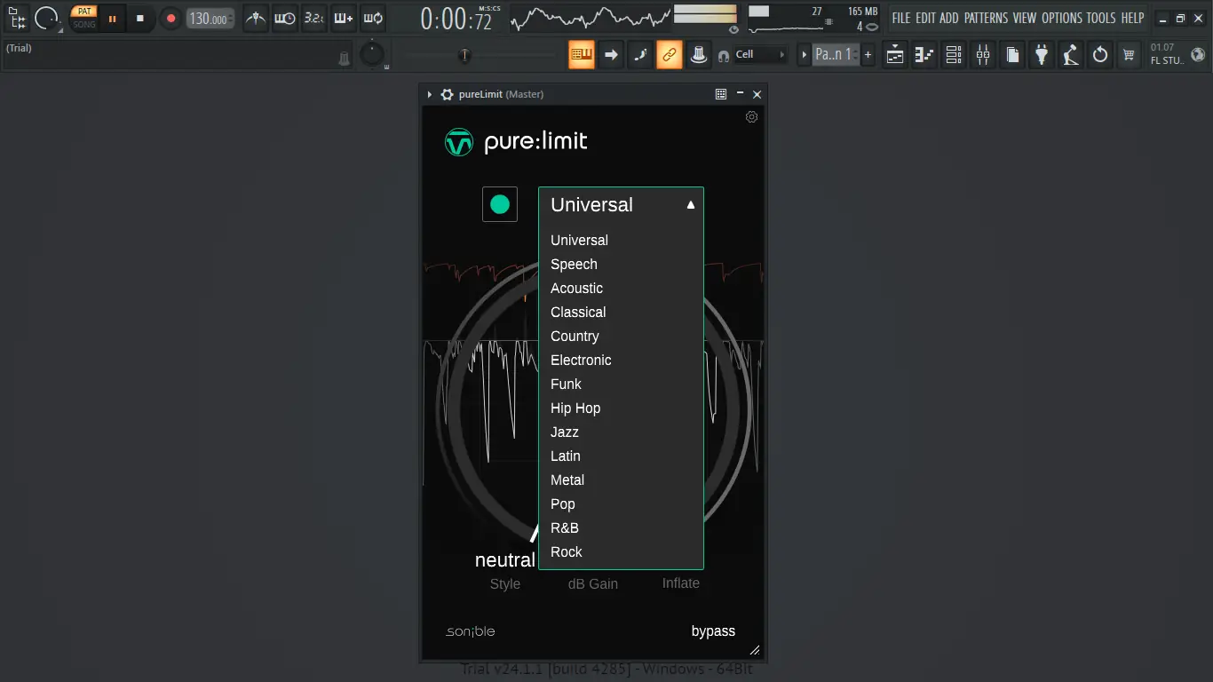The height and width of the screenshot is (682, 1213).
Task: Open the Browser files icon
Action: (x=1012, y=54)
